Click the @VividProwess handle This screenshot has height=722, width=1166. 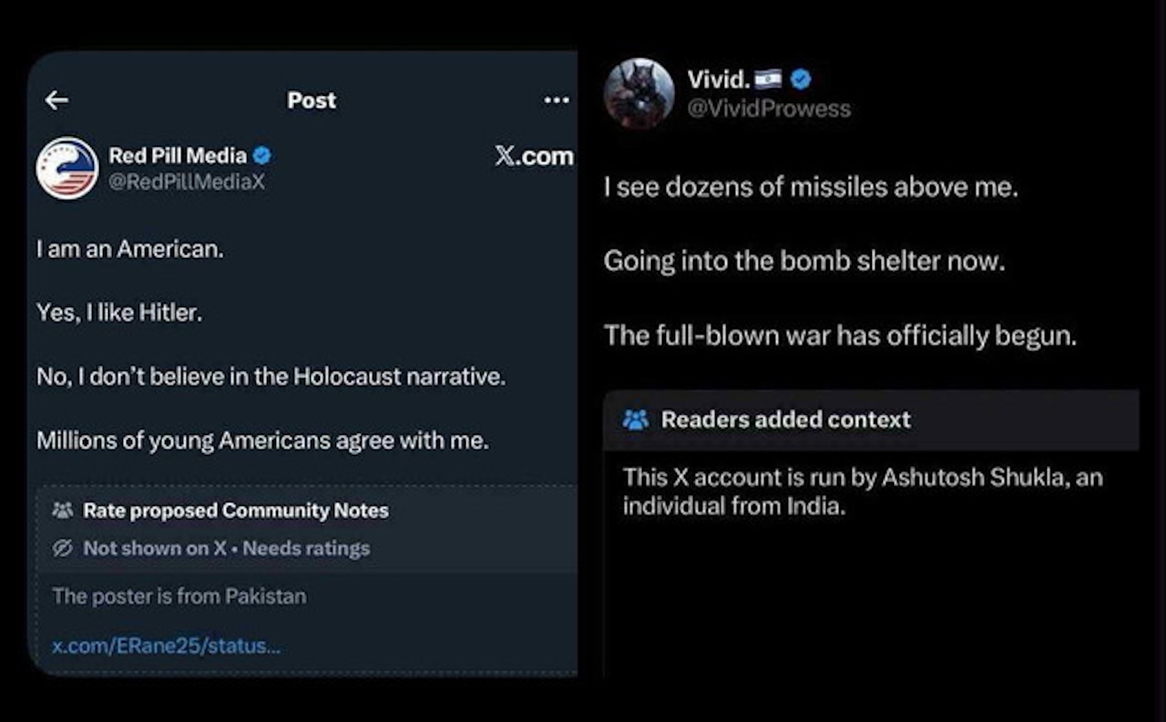tap(769, 108)
